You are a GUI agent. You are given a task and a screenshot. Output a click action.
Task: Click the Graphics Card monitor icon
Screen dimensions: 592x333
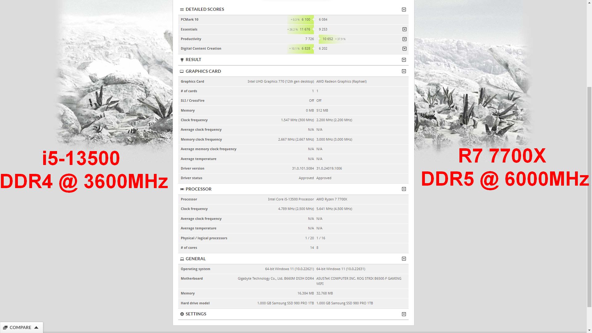pos(182,71)
